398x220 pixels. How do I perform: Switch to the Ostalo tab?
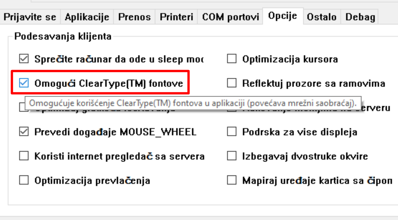(x=321, y=17)
